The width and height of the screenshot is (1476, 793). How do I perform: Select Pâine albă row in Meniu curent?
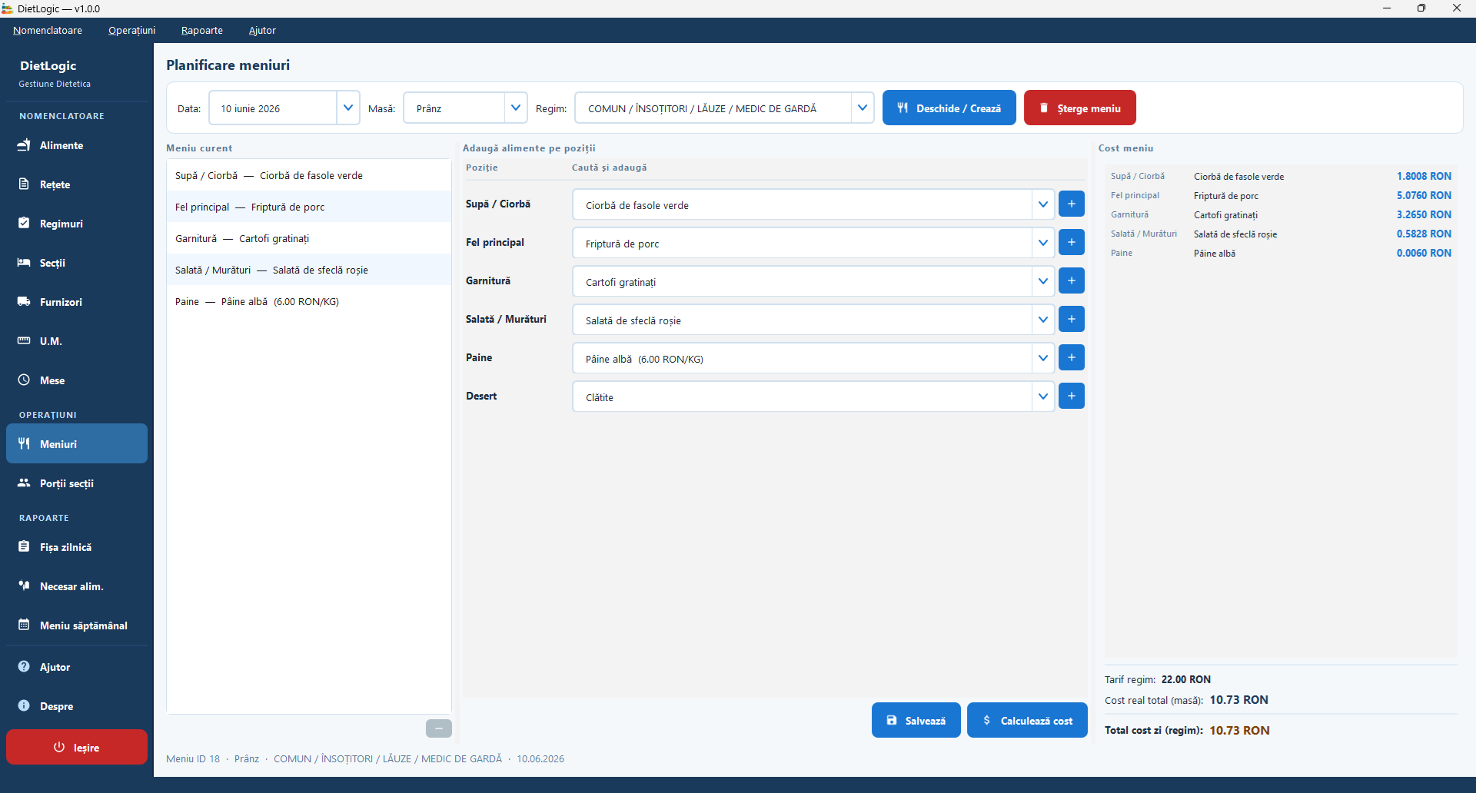pos(309,301)
